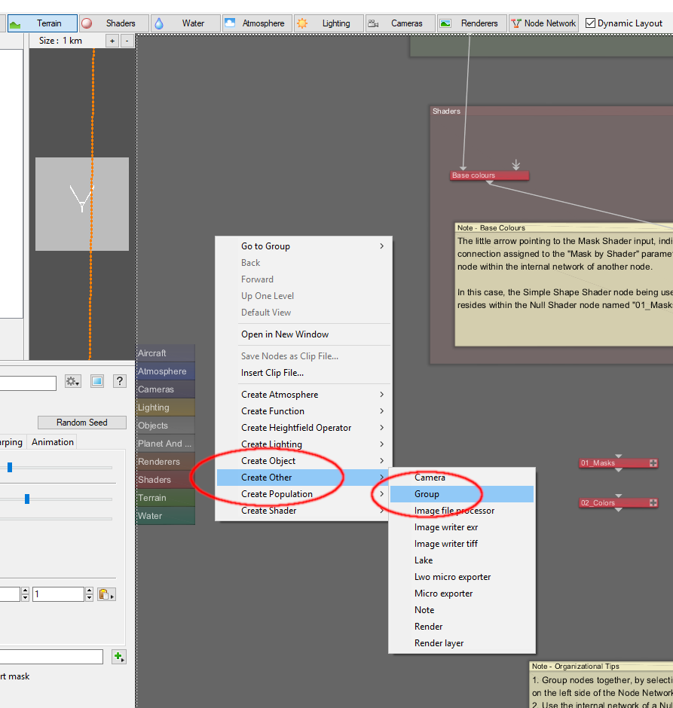Expand the Create Other submenu

coord(304,478)
